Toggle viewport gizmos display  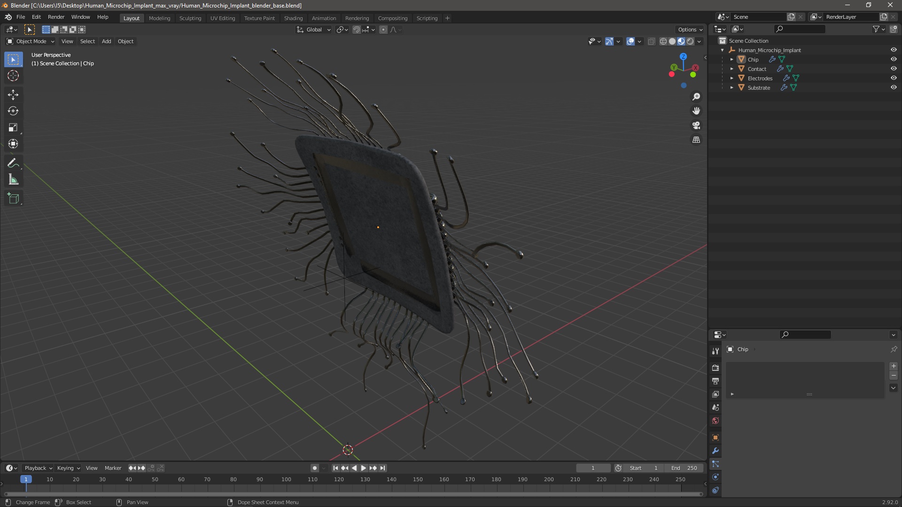tap(609, 41)
